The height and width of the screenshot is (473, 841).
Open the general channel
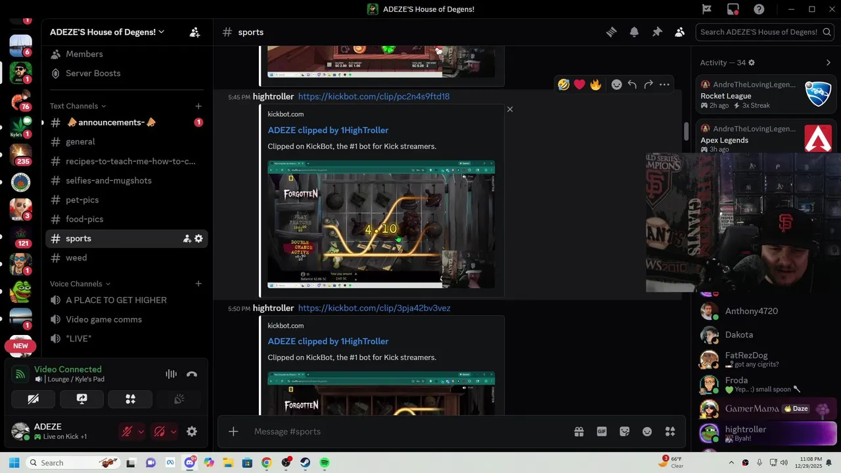coord(127,142)
